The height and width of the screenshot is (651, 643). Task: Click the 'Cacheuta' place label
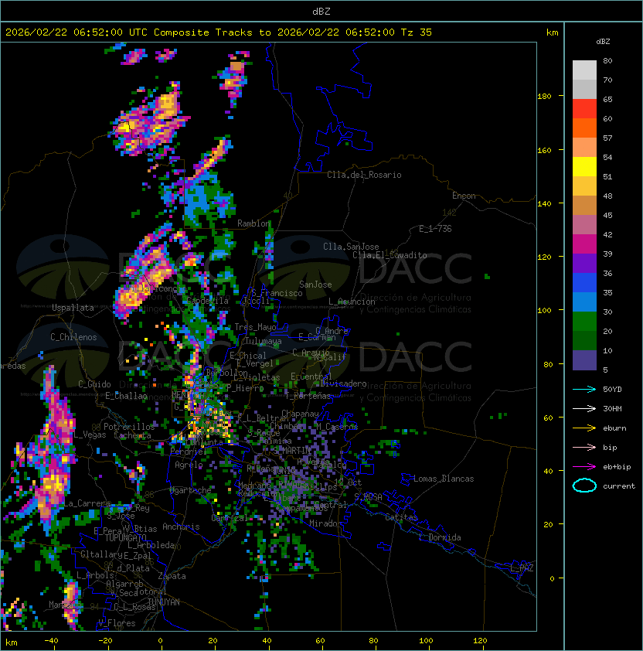tap(132, 435)
